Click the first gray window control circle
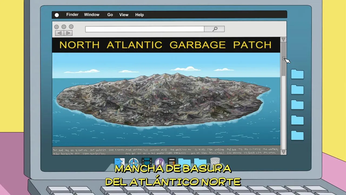The image size is (346, 195). point(56,27)
